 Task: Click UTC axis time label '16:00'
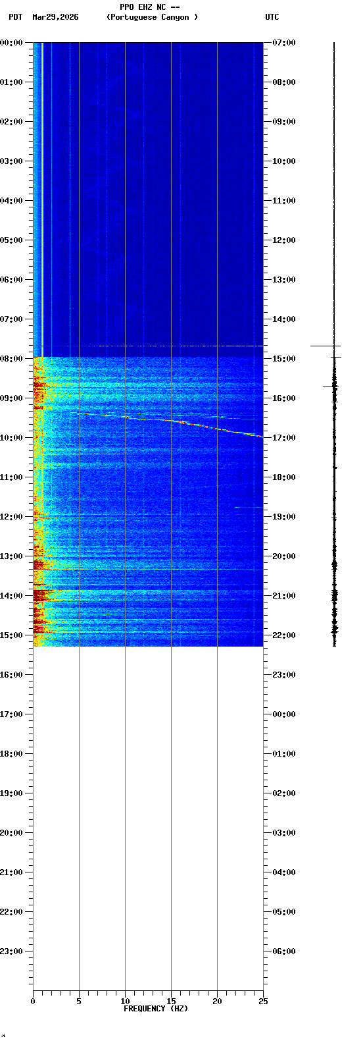coord(284,398)
